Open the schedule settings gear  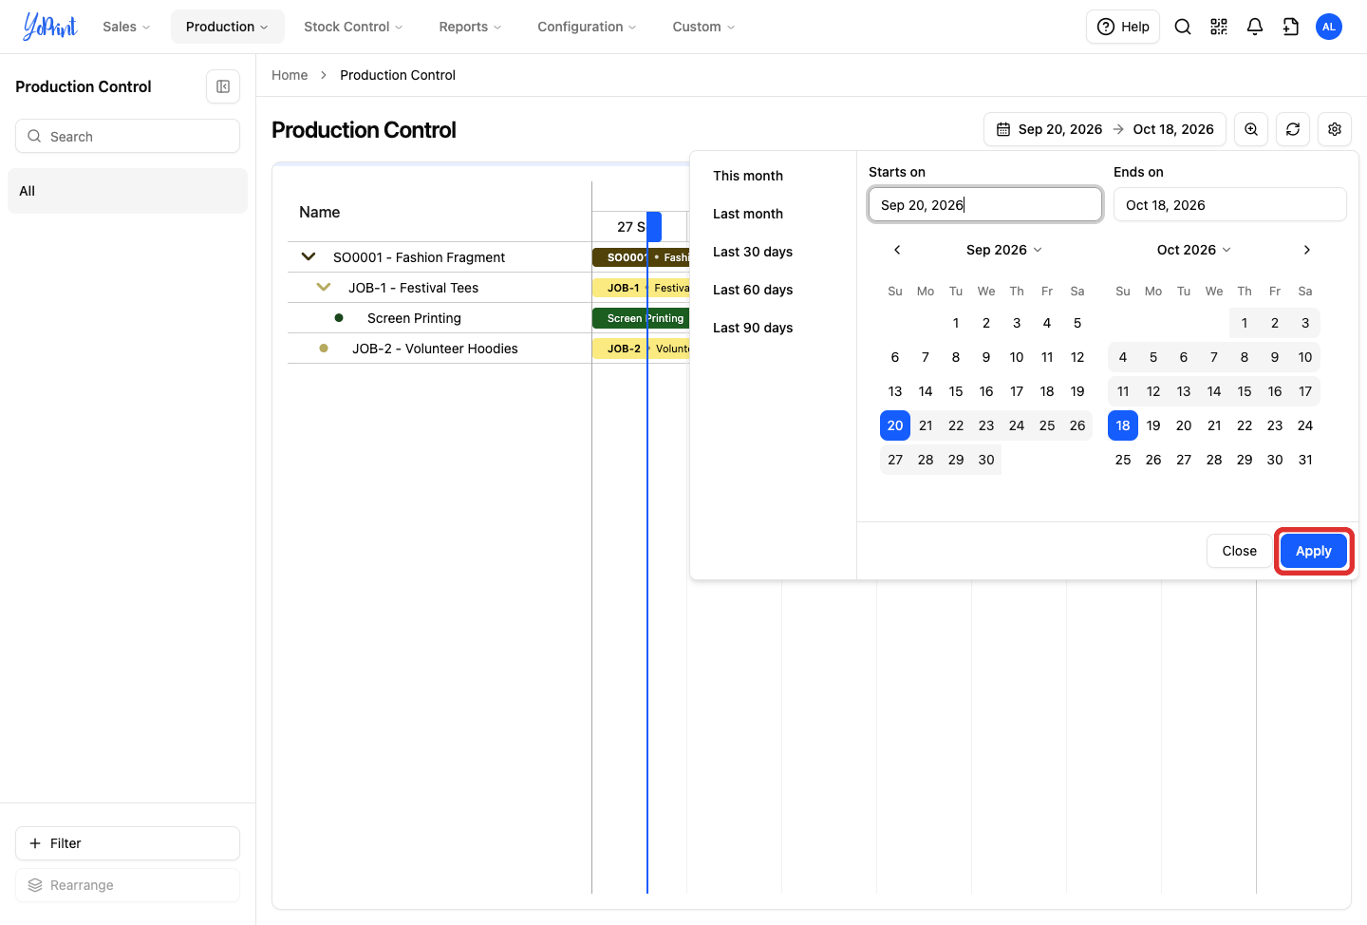[x=1335, y=129]
